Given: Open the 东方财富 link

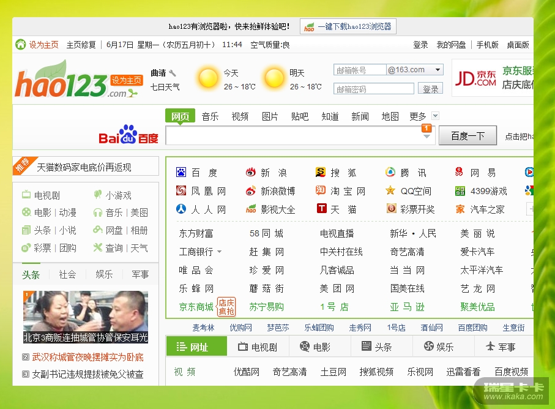Looking at the screenshot, I should [x=196, y=233].
